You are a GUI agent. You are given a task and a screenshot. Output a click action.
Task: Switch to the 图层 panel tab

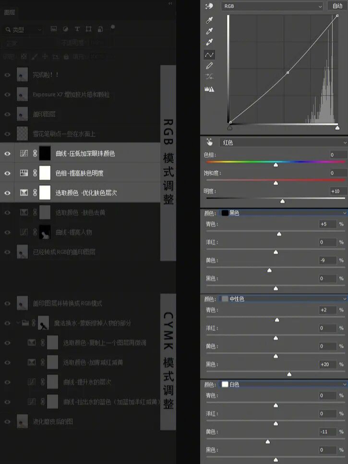[10, 12]
